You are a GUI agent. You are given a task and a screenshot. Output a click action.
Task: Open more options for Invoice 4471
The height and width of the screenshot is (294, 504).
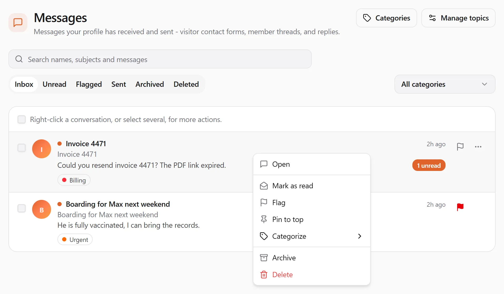pyautogui.click(x=478, y=147)
